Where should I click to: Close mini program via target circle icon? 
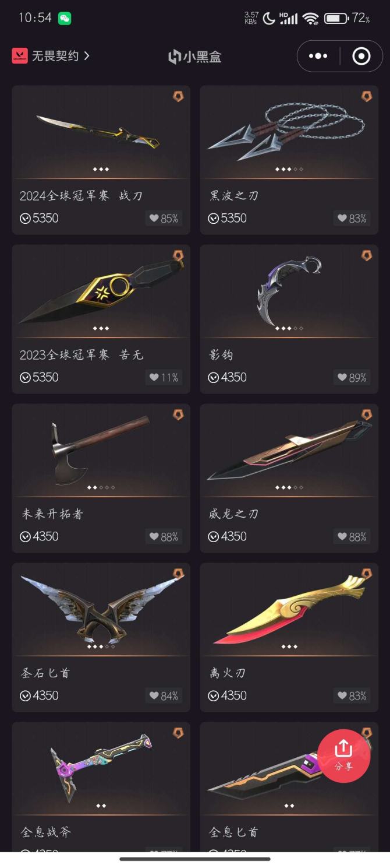361,56
